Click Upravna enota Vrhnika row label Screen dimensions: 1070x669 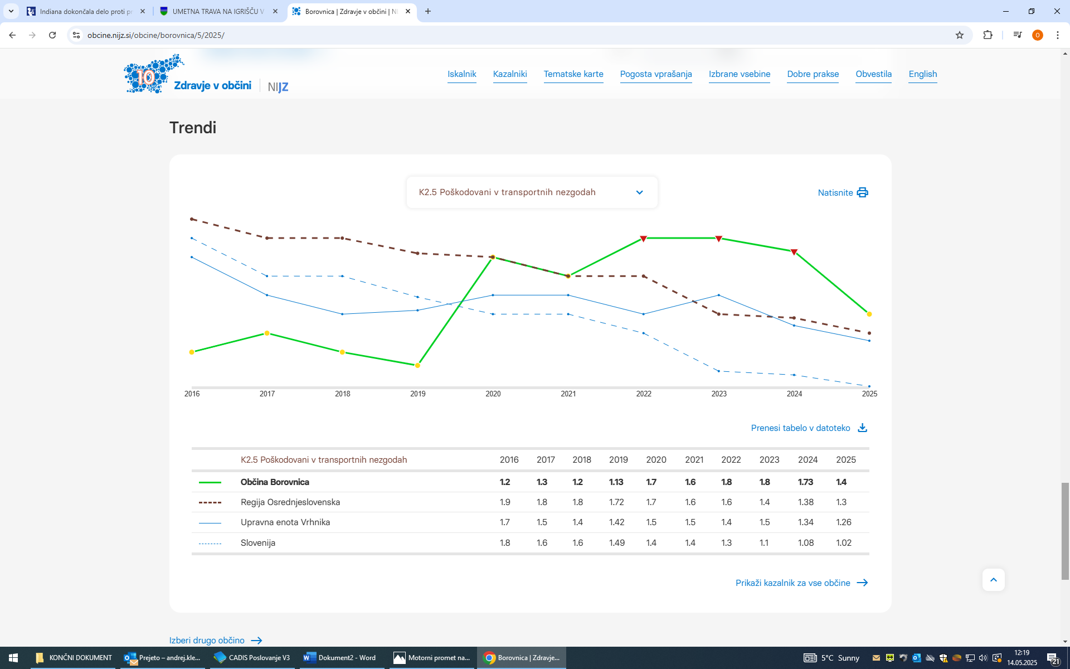(285, 522)
